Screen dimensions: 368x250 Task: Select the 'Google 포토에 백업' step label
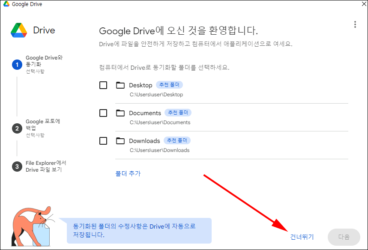coord(43,125)
